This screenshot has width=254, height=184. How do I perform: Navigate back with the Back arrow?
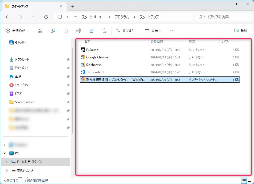click(7, 17)
